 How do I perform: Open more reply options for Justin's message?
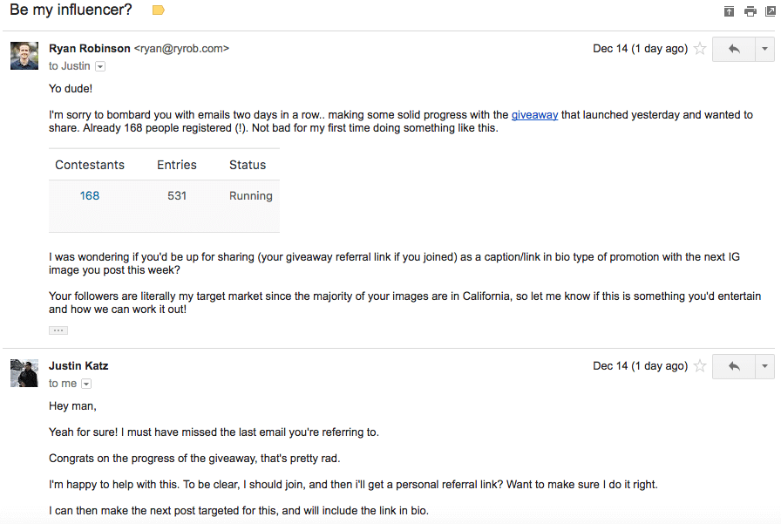764,366
